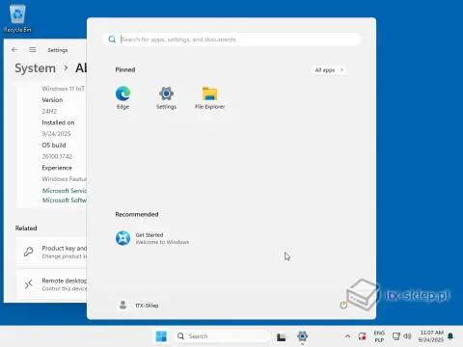This screenshot has width=463, height=347.
Task: Open Settings hamburger navigation menu
Action: tap(33, 50)
